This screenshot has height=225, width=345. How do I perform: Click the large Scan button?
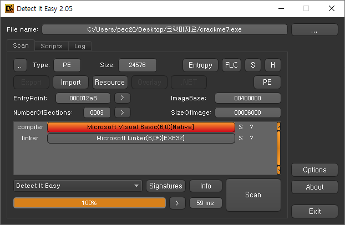point(253,195)
